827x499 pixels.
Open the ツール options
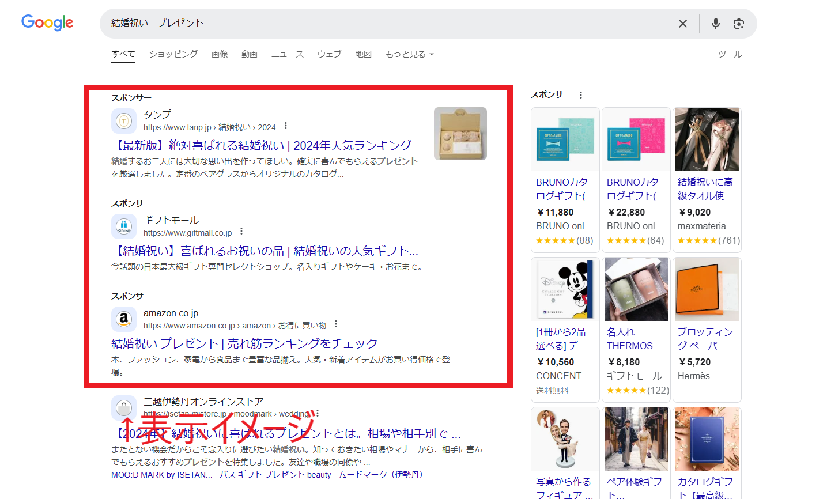(730, 54)
